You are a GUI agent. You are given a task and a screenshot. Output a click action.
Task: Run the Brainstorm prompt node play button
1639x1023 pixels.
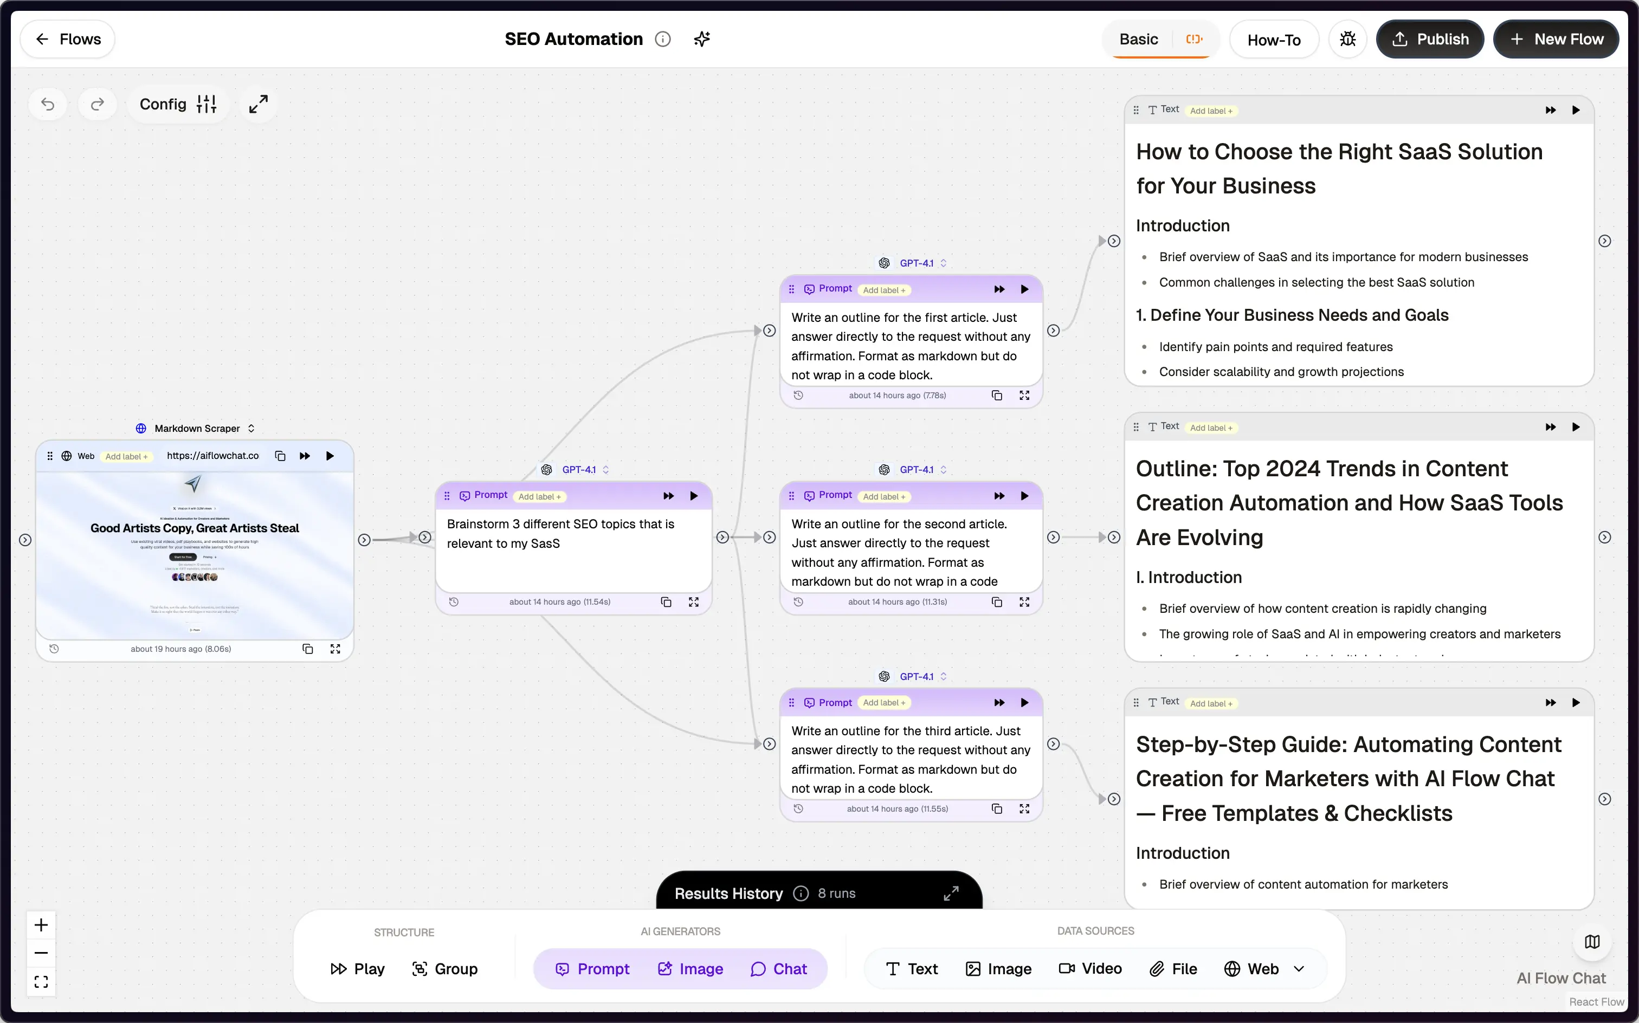(x=694, y=496)
